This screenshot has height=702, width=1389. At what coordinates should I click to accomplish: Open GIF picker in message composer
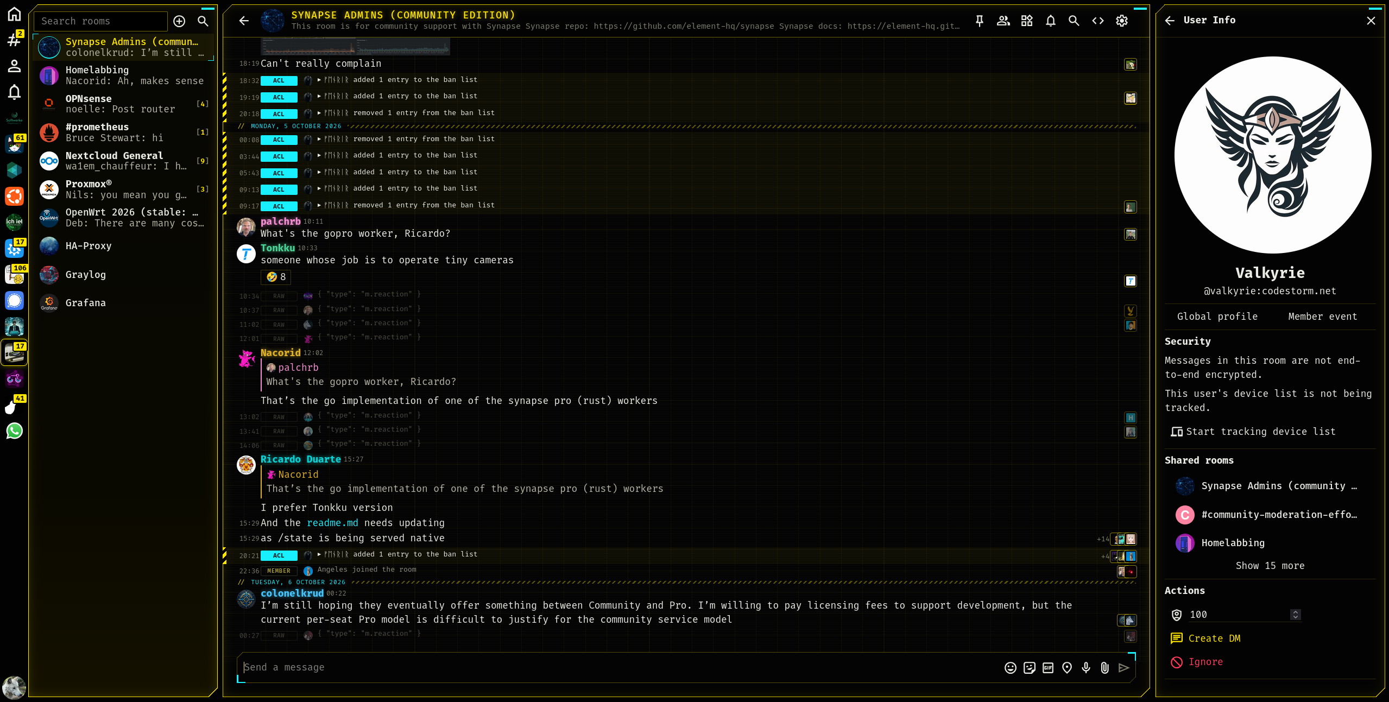click(x=1048, y=668)
